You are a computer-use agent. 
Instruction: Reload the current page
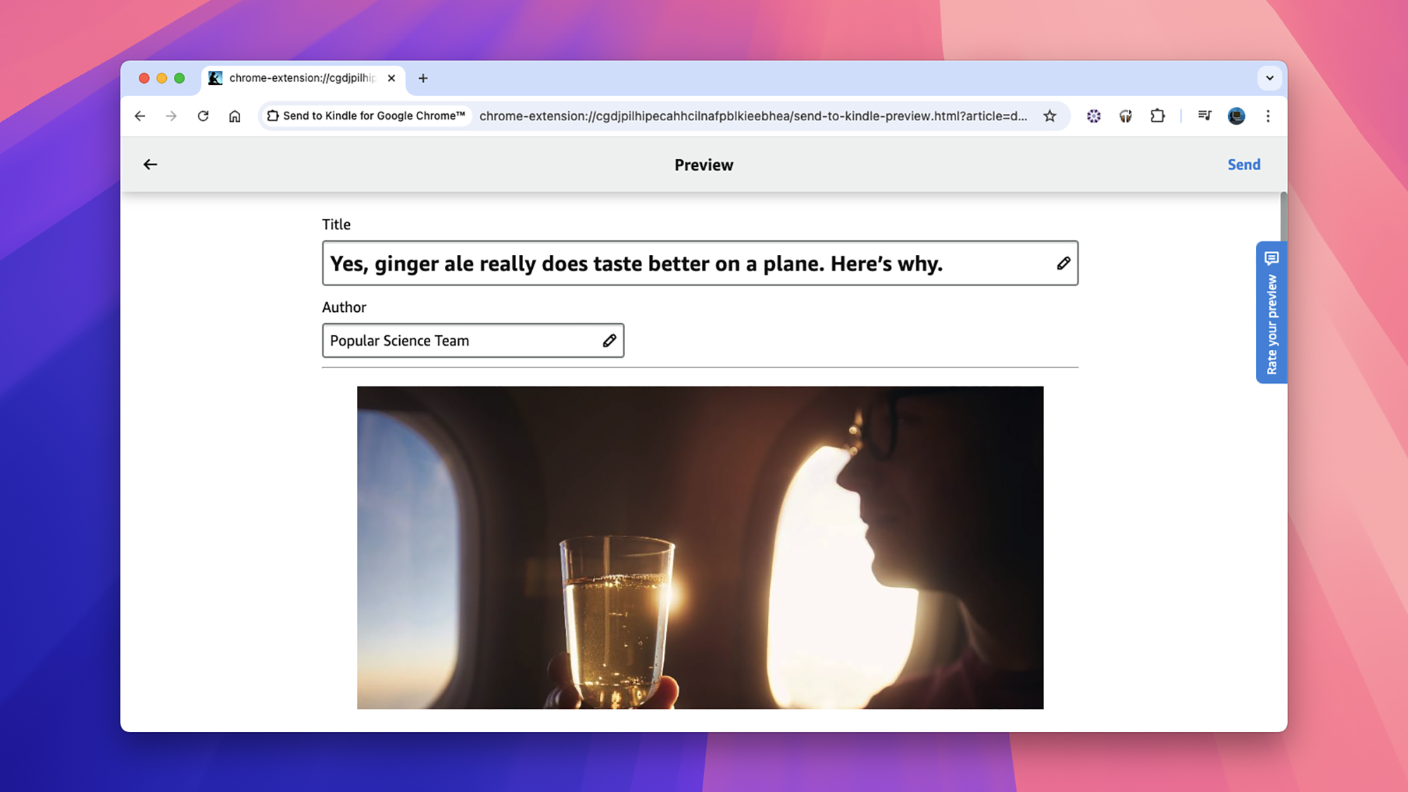pos(203,116)
